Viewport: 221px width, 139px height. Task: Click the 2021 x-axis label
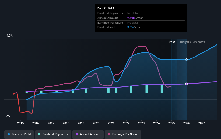[x=111, y=123]
